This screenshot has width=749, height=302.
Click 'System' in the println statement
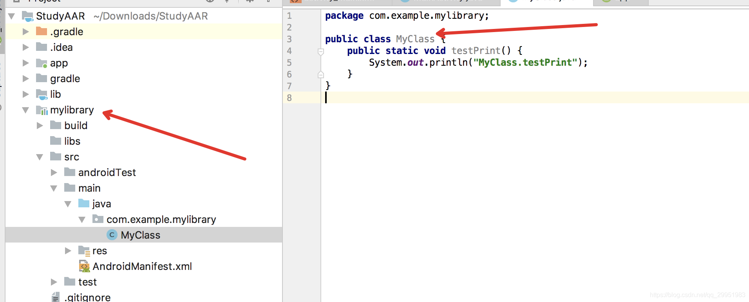[x=385, y=63]
